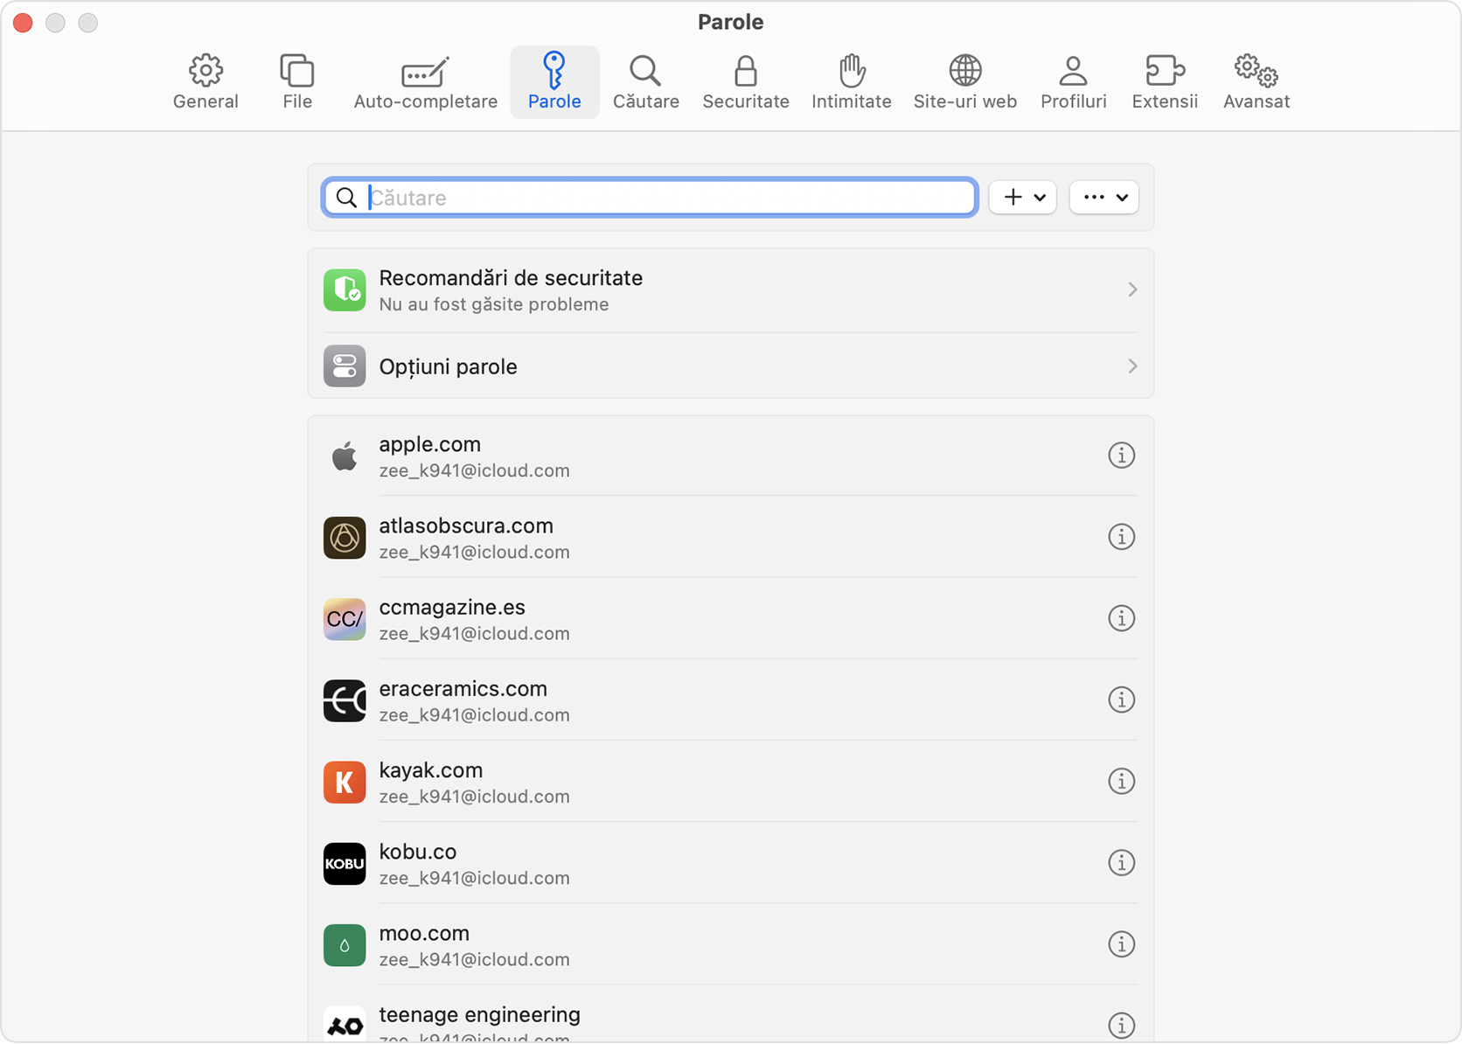Close the Parole window
Image resolution: width=1462 pixels, height=1044 pixels.
click(x=24, y=23)
